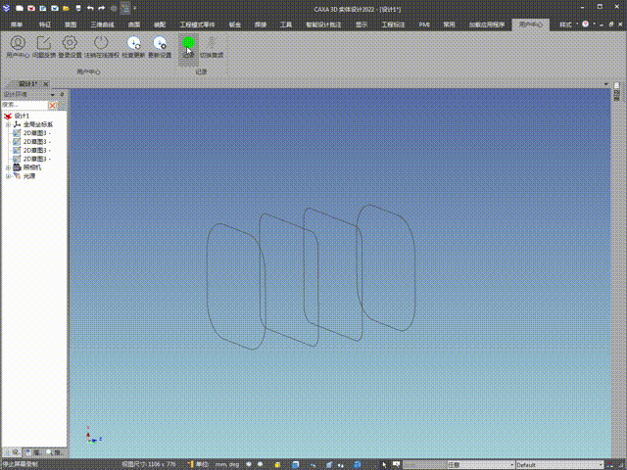
Task: Toggle the green 记录 record button
Action: tap(188, 43)
